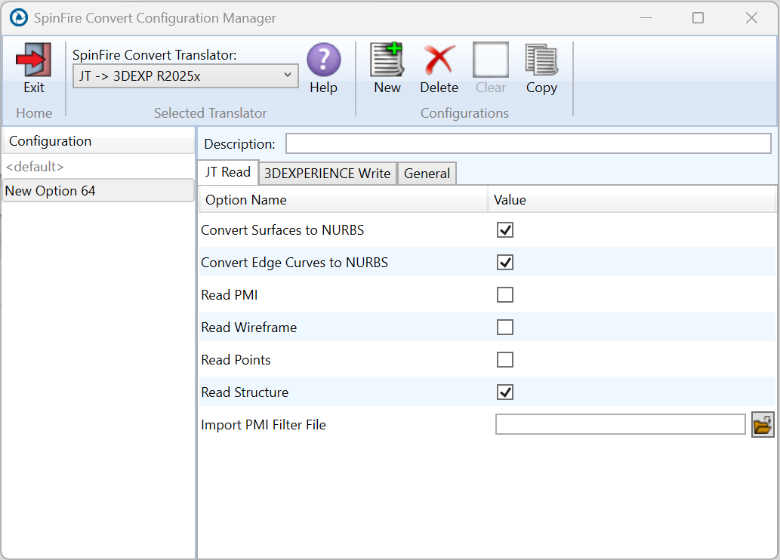Viewport: 780px width, 560px height.
Task: Delete the selected configuration
Action: point(439,60)
